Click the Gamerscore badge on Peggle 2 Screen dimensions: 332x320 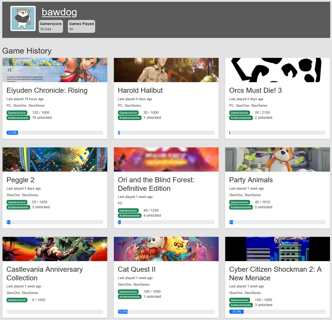[17, 202]
